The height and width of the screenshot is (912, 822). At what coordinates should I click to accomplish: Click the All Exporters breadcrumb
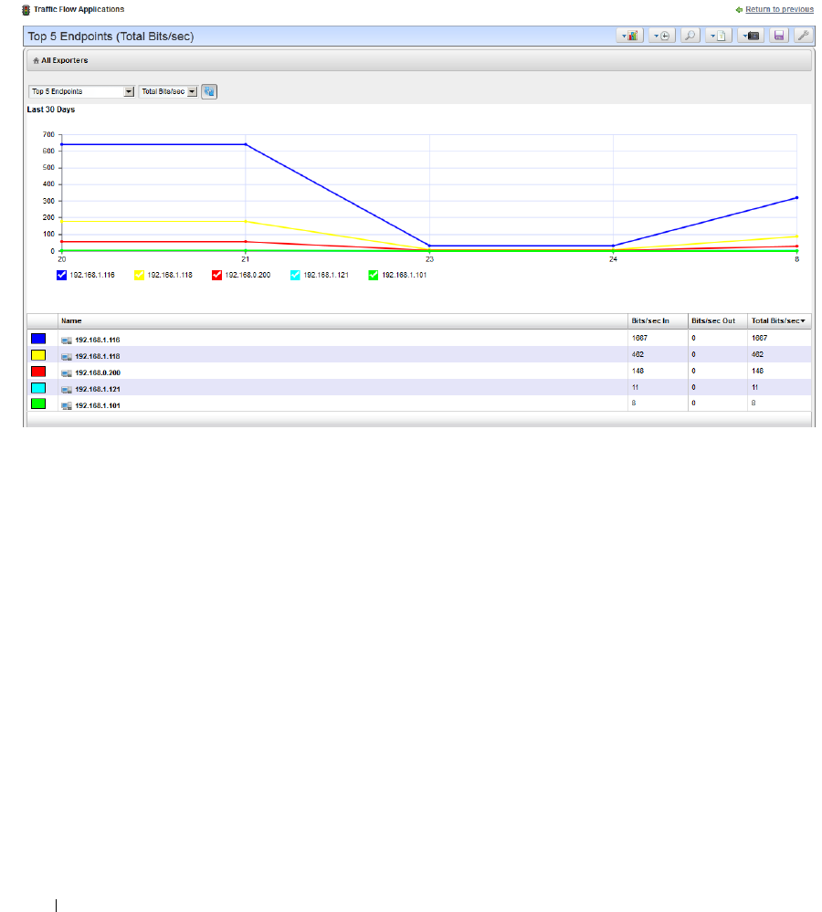(x=65, y=60)
